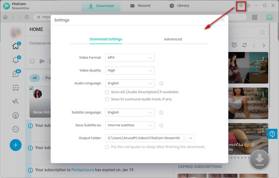Browse output folder with ellipsis button
The height and width of the screenshot is (178, 279).
pyautogui.click(x=191, y=138)
